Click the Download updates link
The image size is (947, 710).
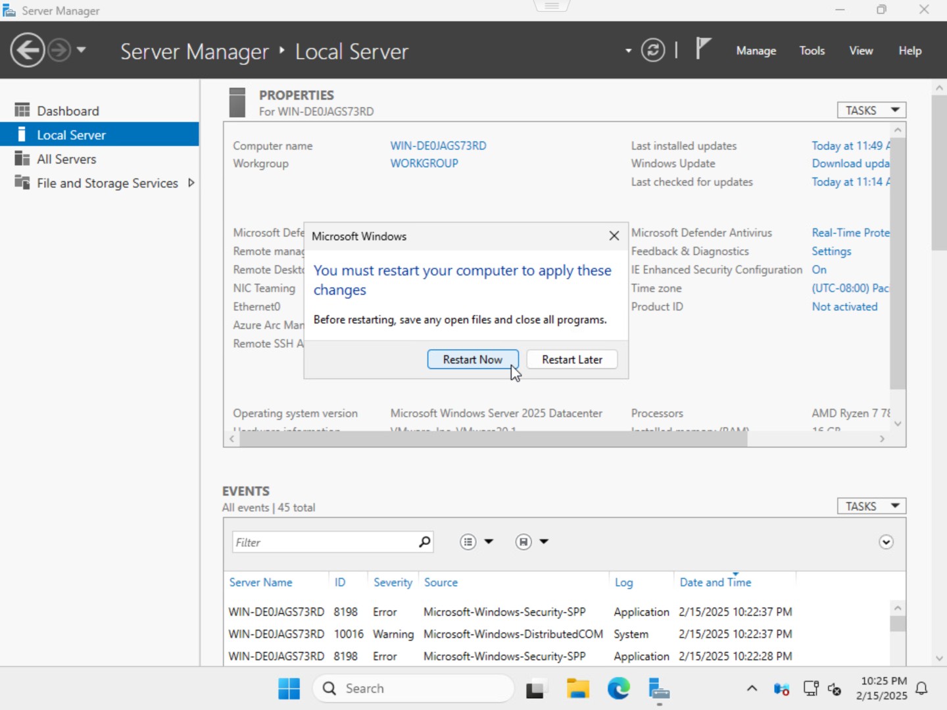coord(850,163)
